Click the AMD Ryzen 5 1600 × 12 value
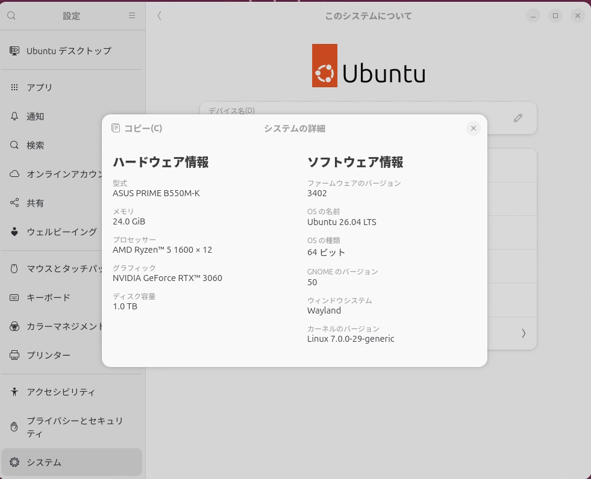This screenshot has height=479, width=591. tap(163, 250)
